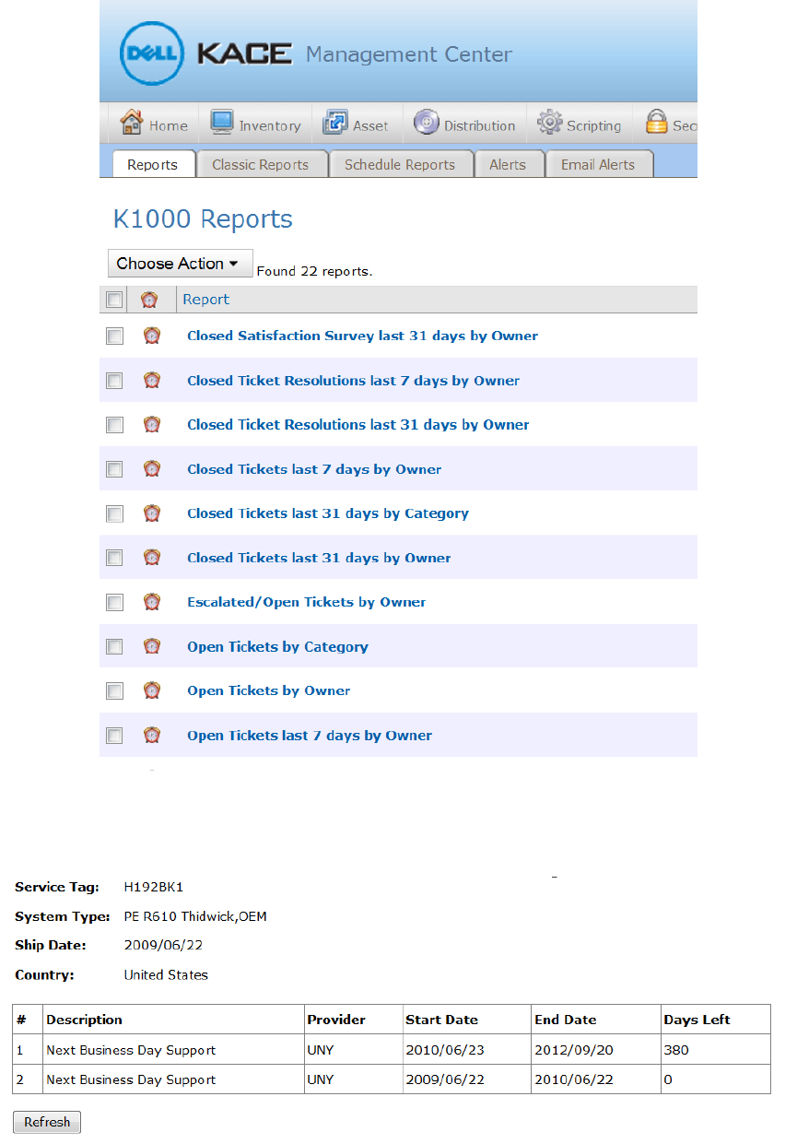
Task: Click schedule clock for Open Tickets last 7 days
Action: pos(152,735)
